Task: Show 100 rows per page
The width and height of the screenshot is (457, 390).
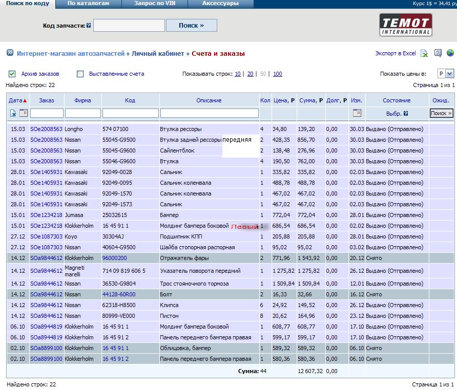Action: (278, 74)
